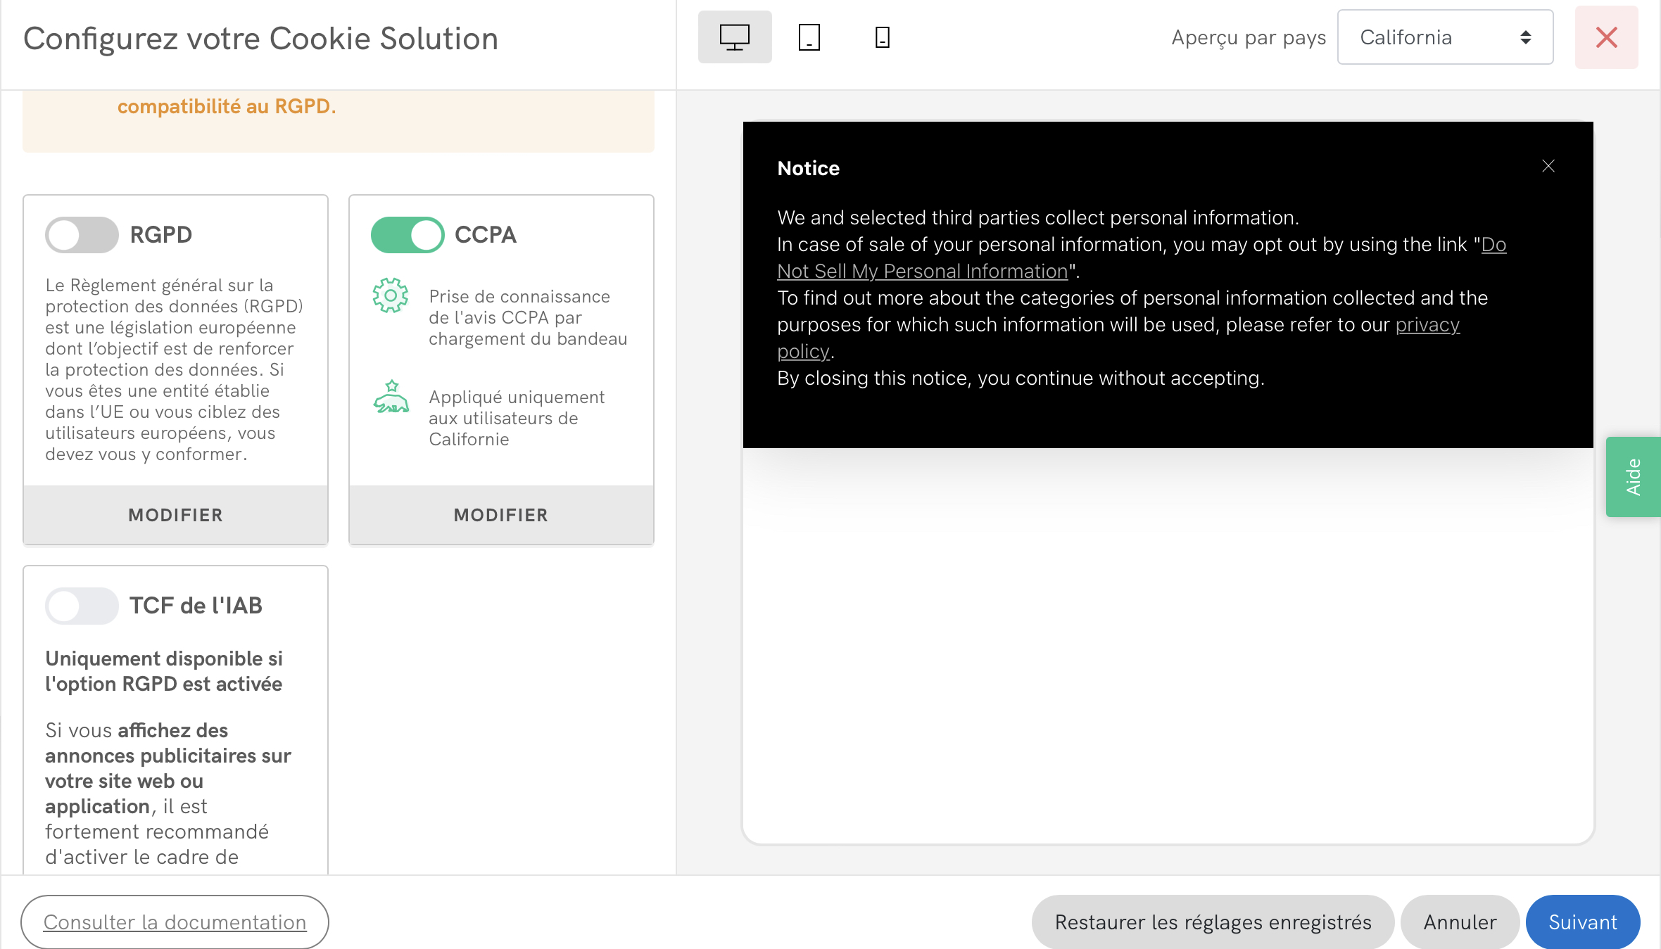The width and height of the screenshot is (1661, 949).
Task: Click Restaurer les réglages enregistrés button
Action: point(1213,922)
